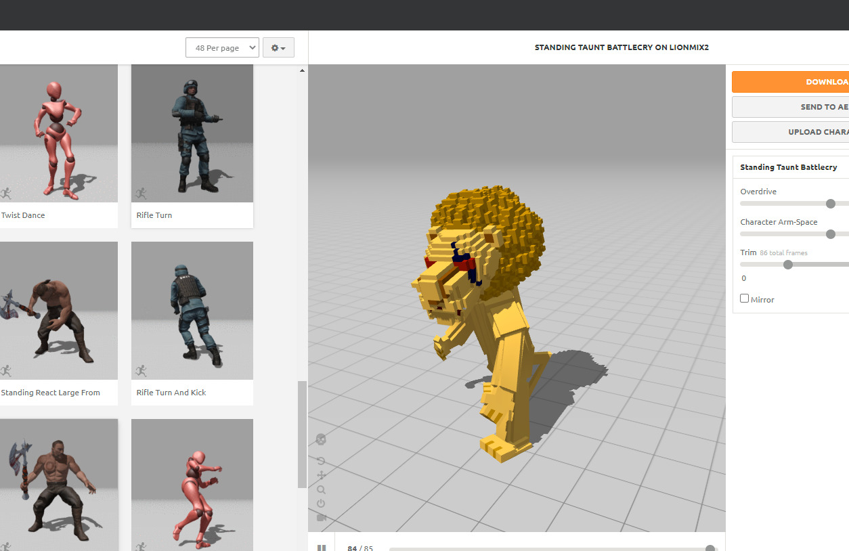Click the animation timeline scrubber handle
Image resolution: width=849 pixels, height=551 pixels.
tap(710, 549)
